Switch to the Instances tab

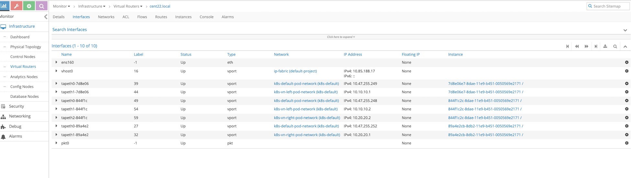point(183,17)
